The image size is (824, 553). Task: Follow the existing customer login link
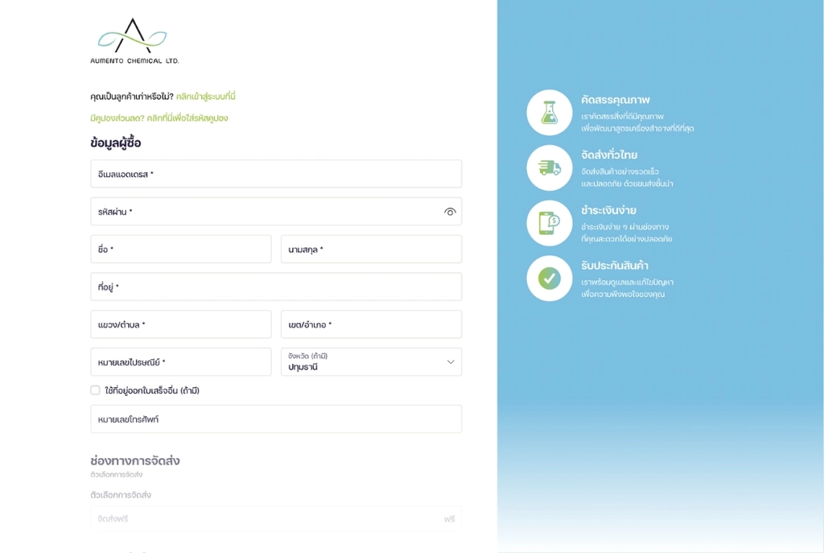[x=205, y=97]
